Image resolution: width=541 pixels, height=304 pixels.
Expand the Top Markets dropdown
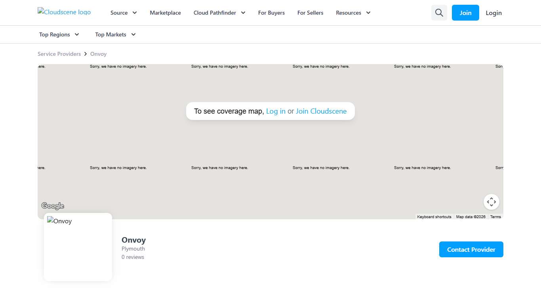click(x=115, y=34)
